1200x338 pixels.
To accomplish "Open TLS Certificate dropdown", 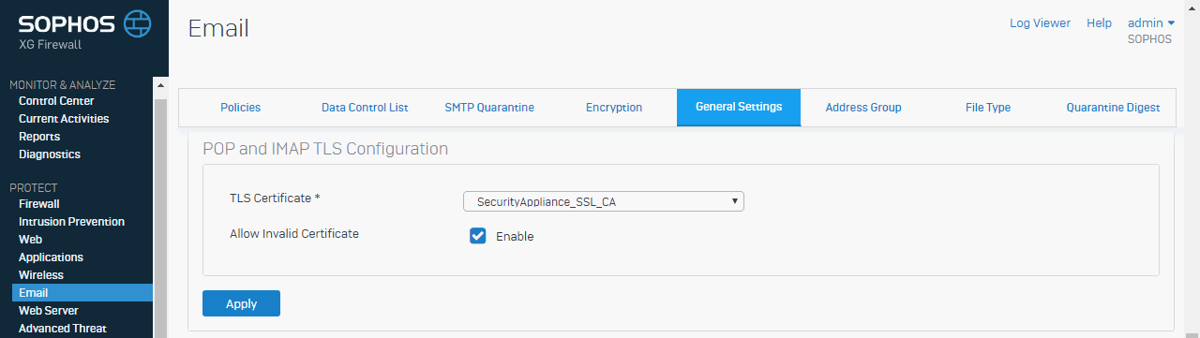I will 604,201.
